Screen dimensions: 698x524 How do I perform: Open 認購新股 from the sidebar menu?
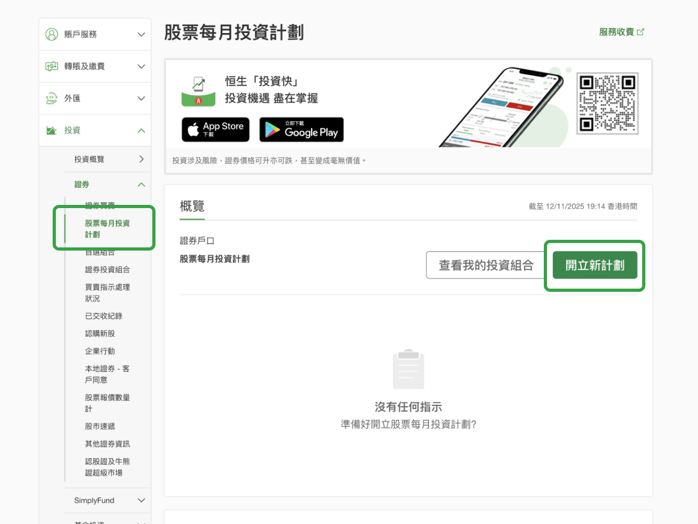[100, 334]
